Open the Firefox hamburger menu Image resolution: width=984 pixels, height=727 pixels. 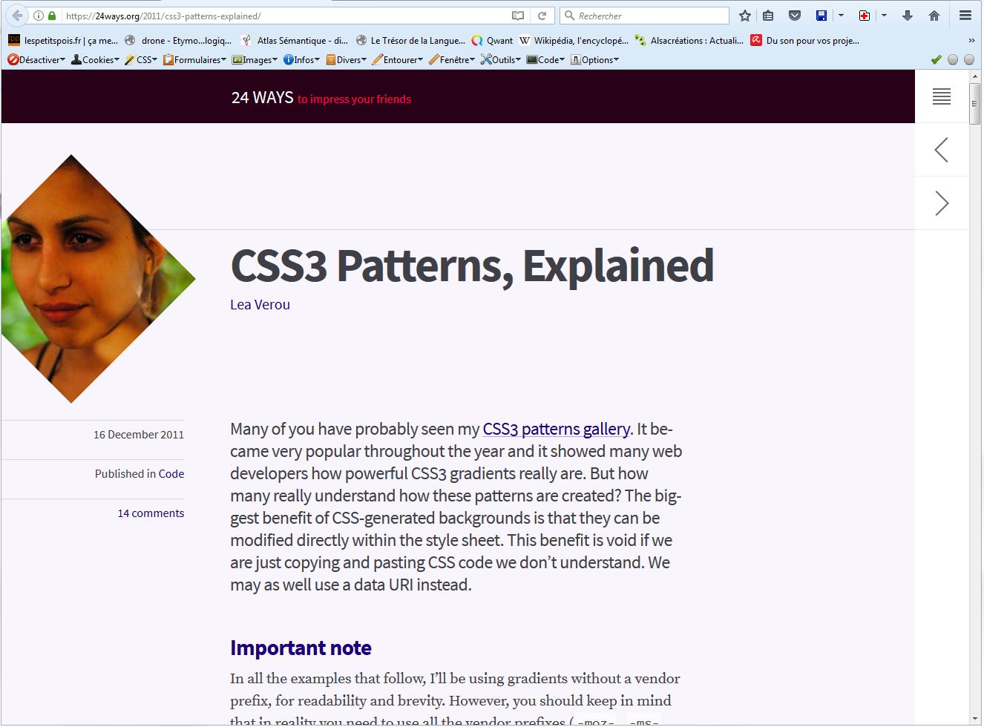[964, 15]
